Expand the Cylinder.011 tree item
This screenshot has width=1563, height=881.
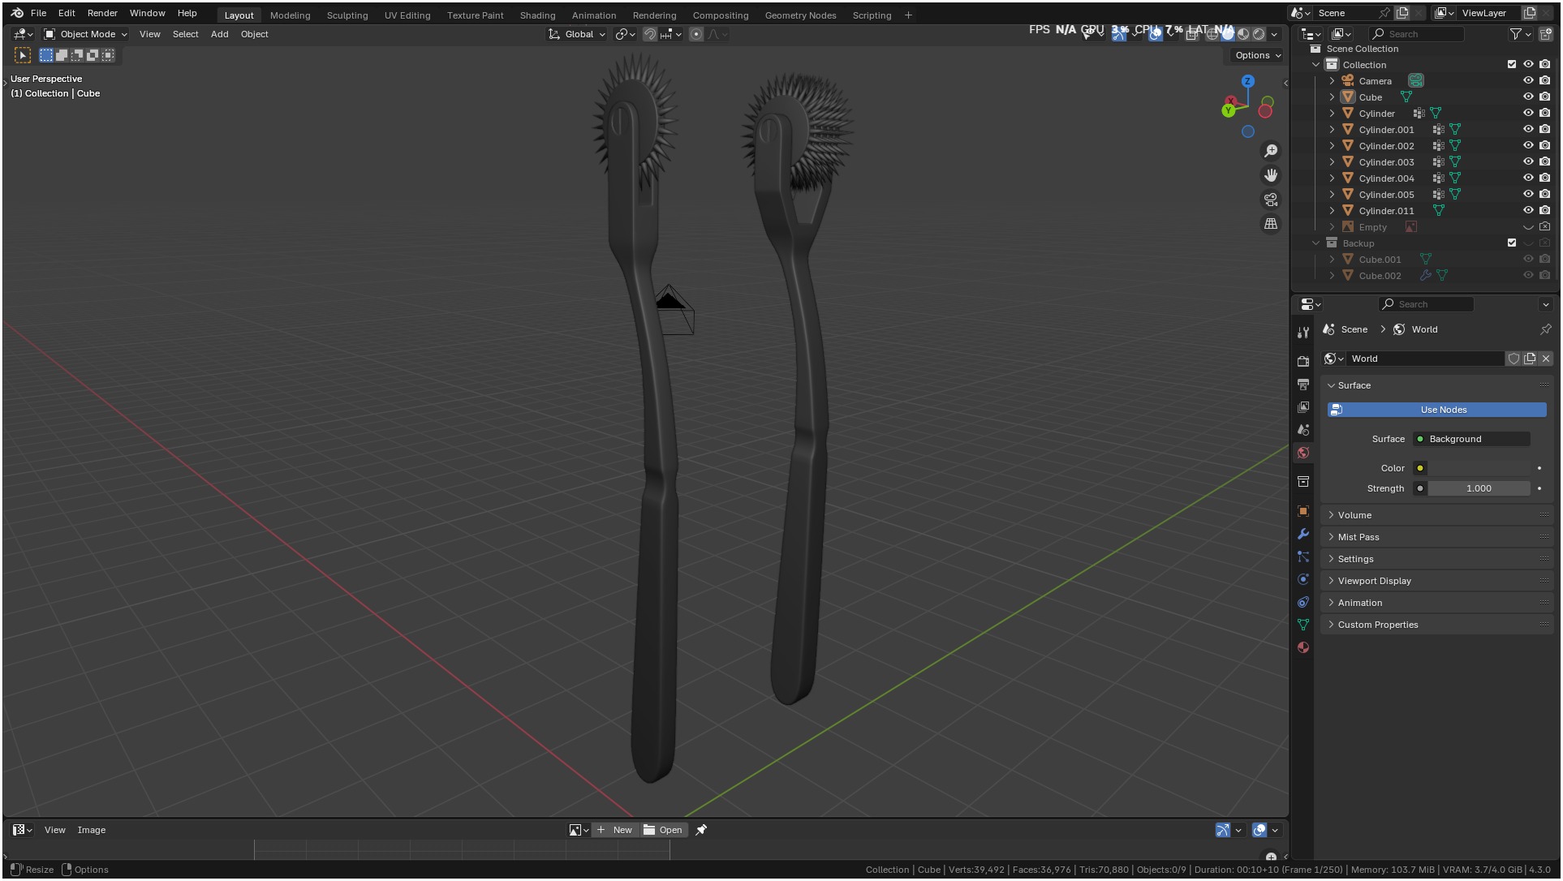tap(1332, 211)
